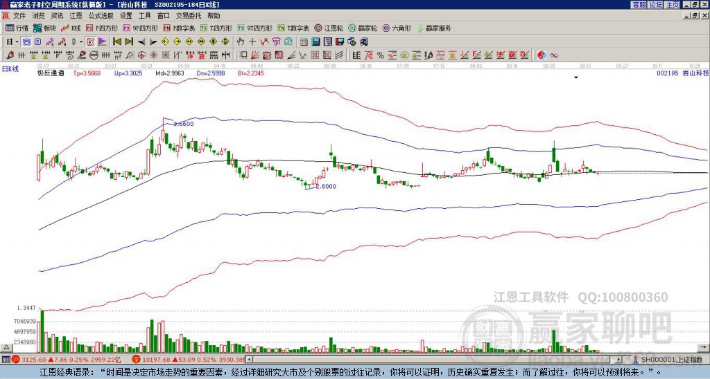The image size is (710, 379).
Task: Open the 江恩 menu
Action: (x=76, y=16)
